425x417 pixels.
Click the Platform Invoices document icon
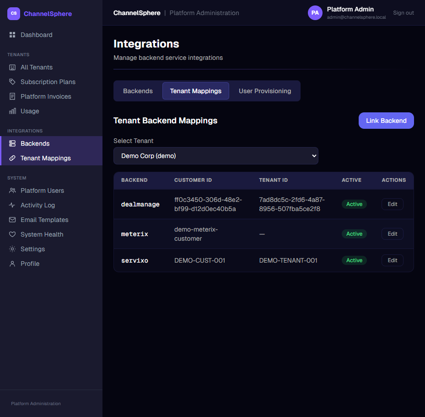(12, 97)
